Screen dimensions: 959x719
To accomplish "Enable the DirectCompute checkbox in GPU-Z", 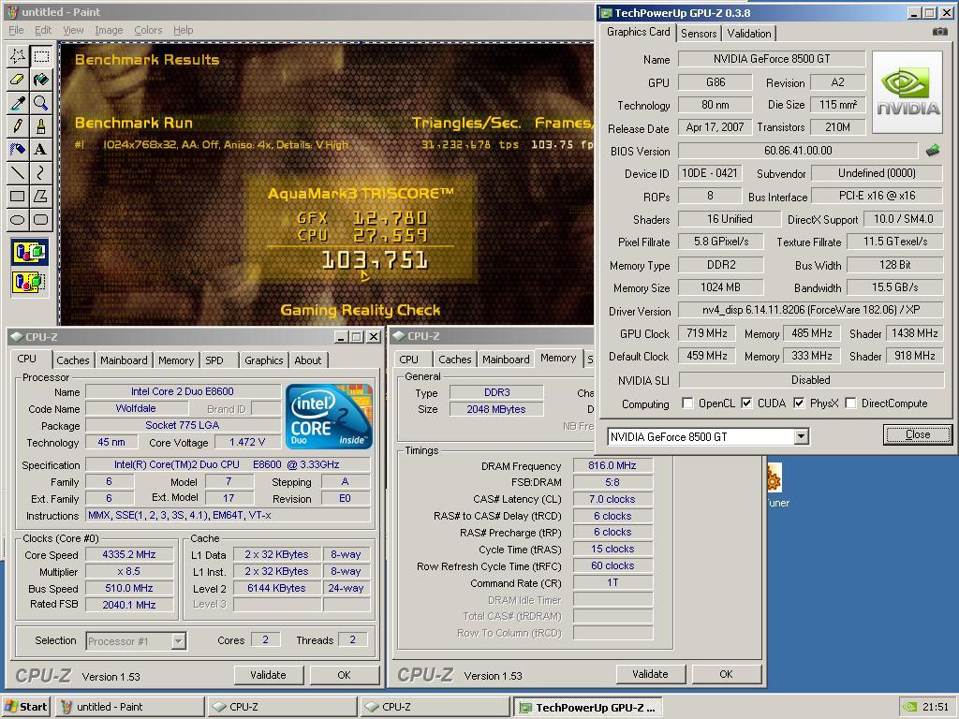I will coord(850,404).
